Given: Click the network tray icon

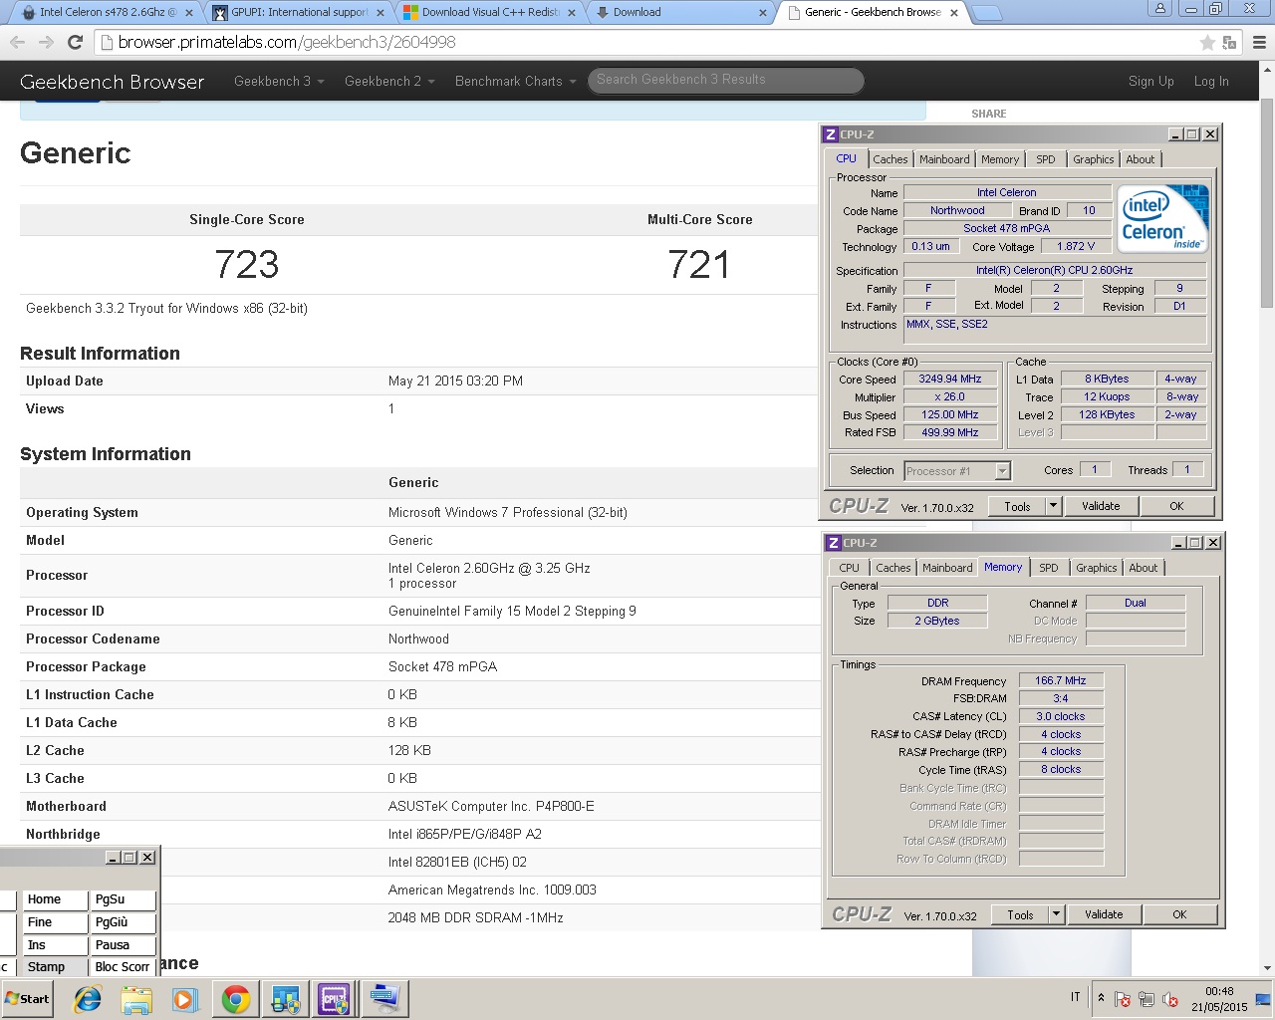Looking at the screenshot, I should click(1147, 999).
